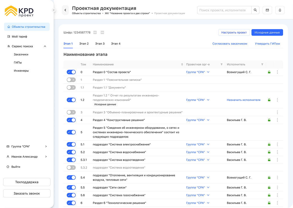
Task: Click filter icon in Исполнитель column header
Action: tap(262, 64)
